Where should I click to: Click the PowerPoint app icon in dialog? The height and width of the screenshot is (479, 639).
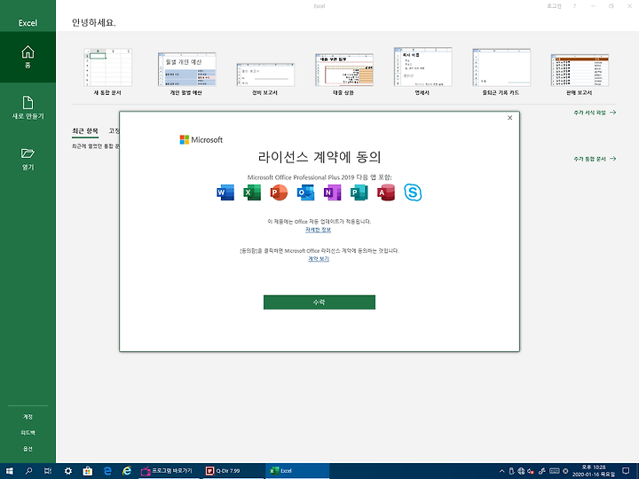click(279, 192)
